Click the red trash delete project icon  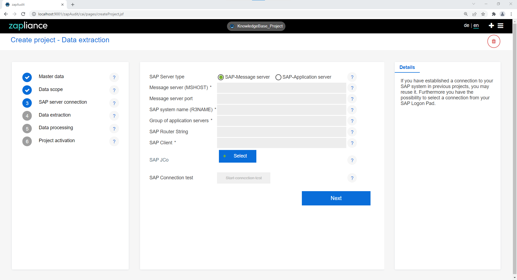494,41
